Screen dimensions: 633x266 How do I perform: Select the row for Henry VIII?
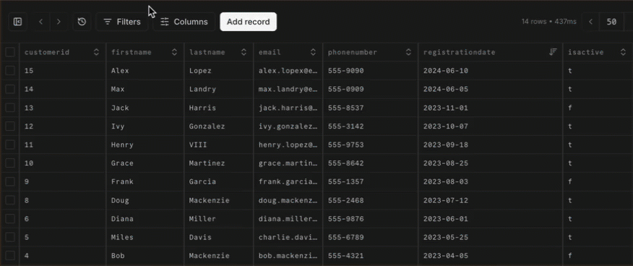[10, 145]
